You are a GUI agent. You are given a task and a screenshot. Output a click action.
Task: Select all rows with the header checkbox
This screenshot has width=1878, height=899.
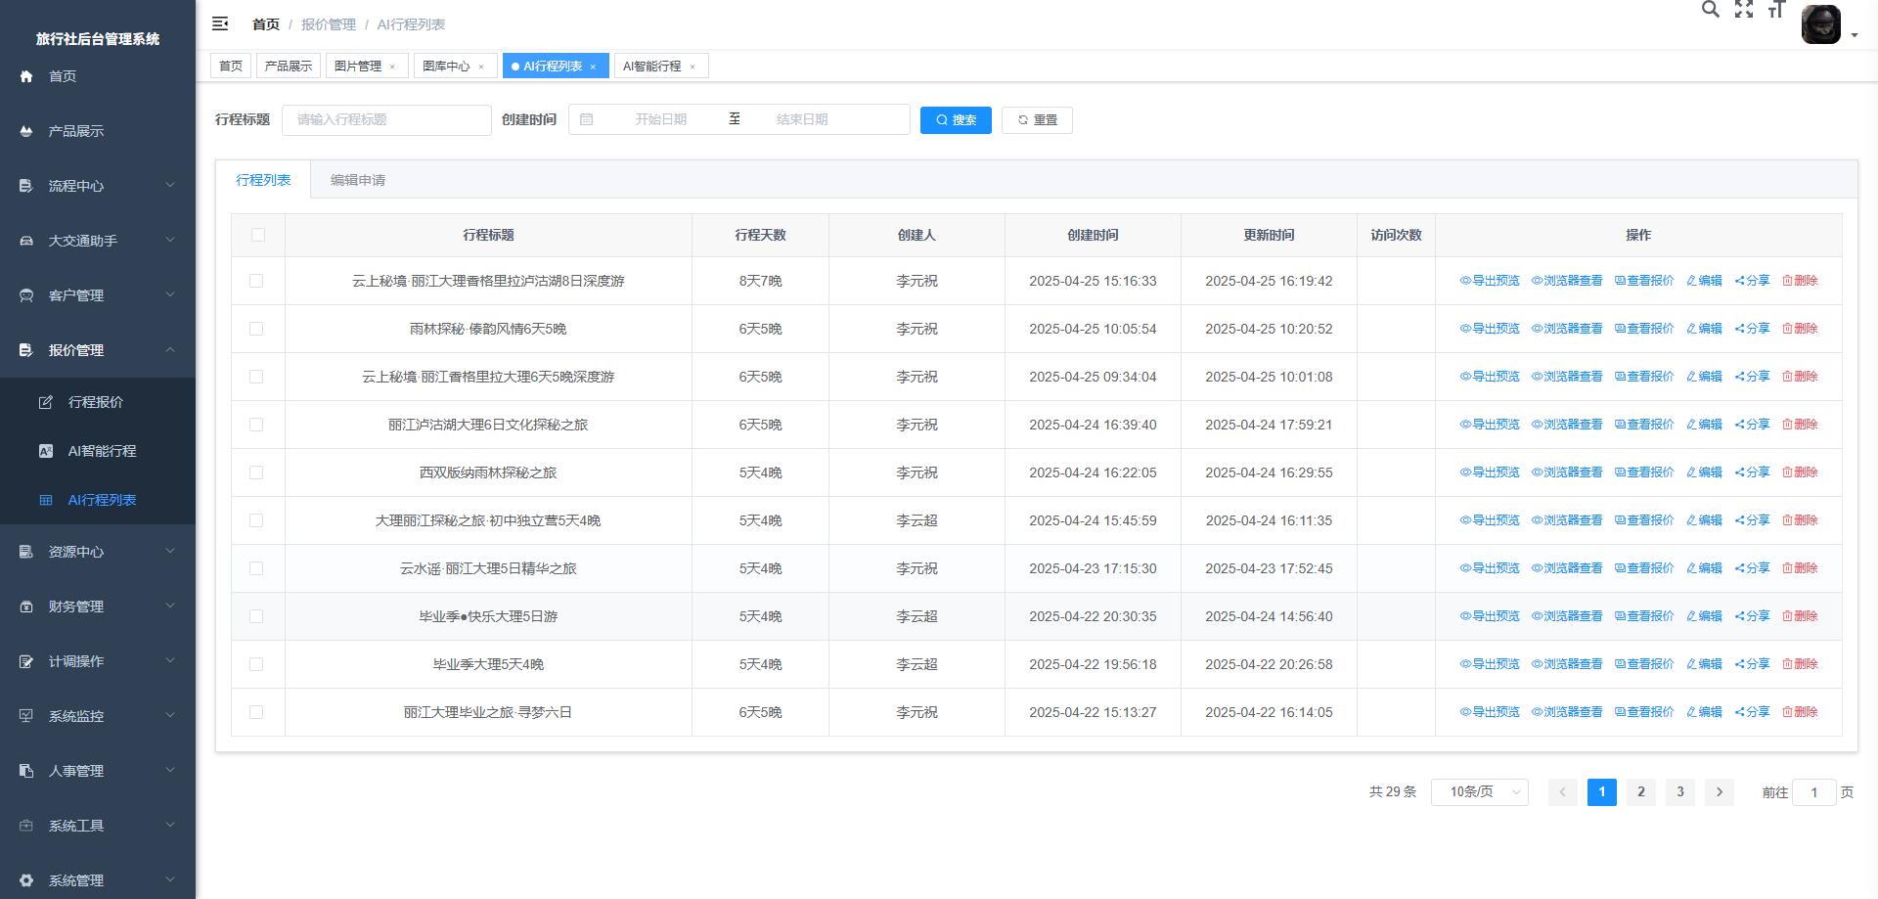[258, 235]
